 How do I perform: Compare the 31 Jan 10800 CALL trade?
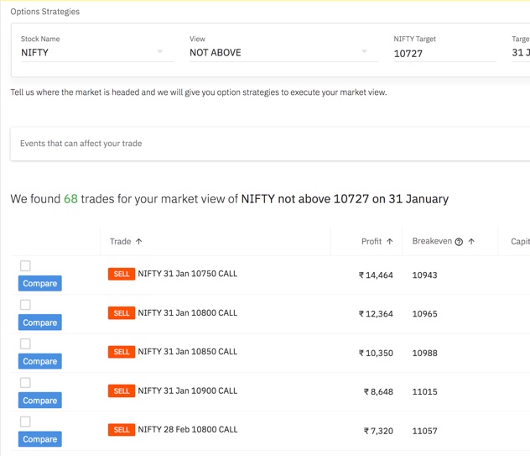click(40, 322)
